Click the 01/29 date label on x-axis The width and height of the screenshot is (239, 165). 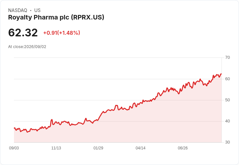coord(98,148)
